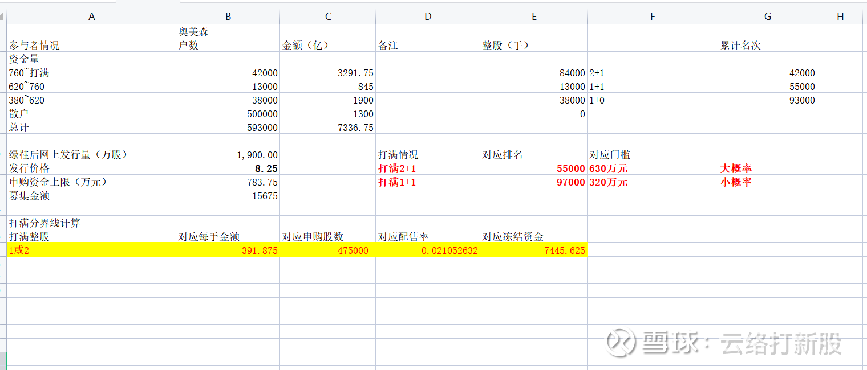
Task: Click the red 320万元 cell
Action: [653, 182]
